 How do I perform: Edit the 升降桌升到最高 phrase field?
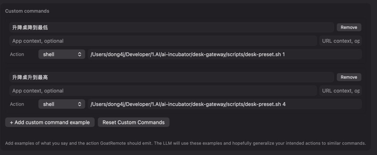[172, 77]
